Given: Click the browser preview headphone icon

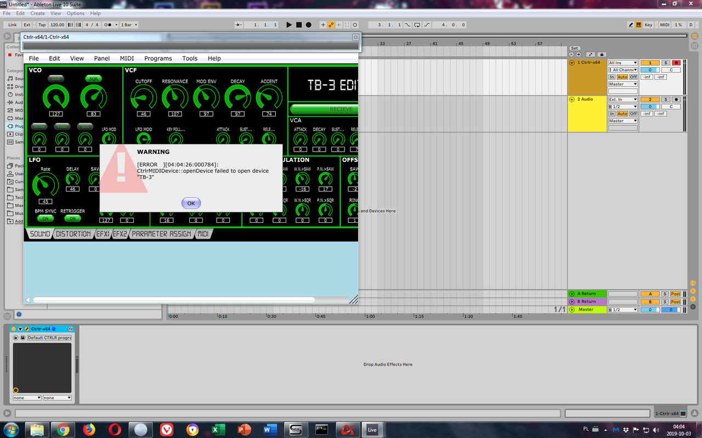Looking at the screenshot, I should (18, 314).
